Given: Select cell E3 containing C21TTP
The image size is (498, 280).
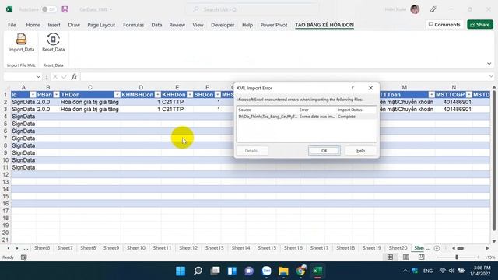Looking at the screenshot, I should 177,109.
